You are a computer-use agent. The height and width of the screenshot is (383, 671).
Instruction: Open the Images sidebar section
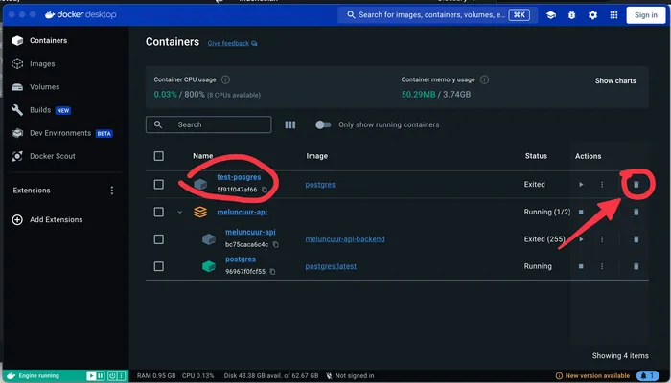[42, 64]
